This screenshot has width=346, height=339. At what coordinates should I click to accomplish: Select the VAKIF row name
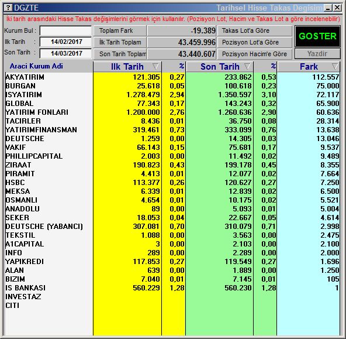pyautogui.click(x=15, y=148)
